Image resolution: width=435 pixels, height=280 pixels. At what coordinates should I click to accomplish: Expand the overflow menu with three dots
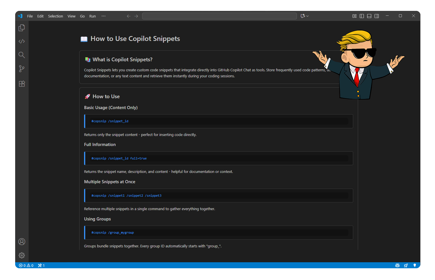[103, 16]
